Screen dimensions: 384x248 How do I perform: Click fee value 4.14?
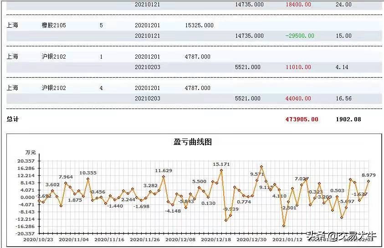342,67
